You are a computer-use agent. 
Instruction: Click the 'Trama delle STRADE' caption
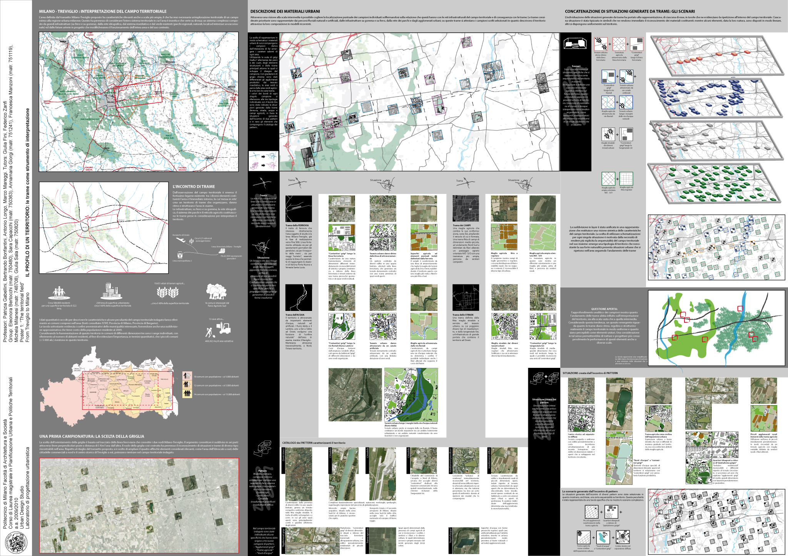click(463, 315)
